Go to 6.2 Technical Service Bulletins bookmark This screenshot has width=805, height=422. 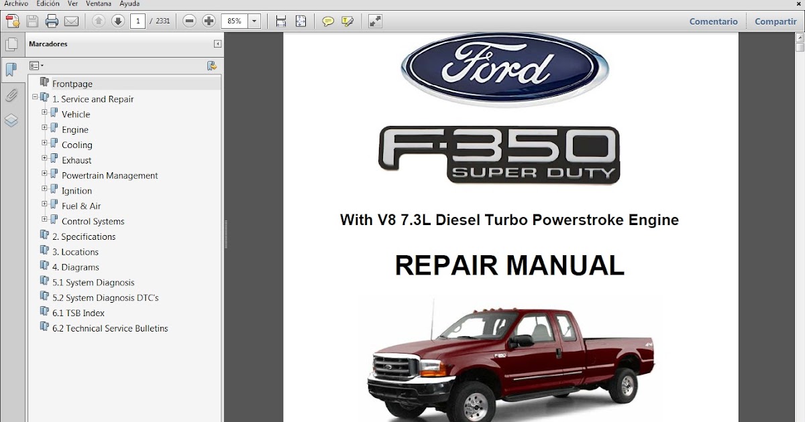tap(110, 328)
